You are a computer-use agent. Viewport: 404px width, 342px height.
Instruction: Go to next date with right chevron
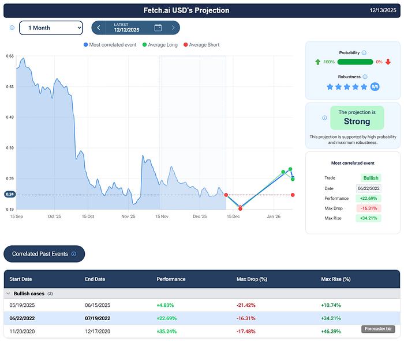[173, 28]
